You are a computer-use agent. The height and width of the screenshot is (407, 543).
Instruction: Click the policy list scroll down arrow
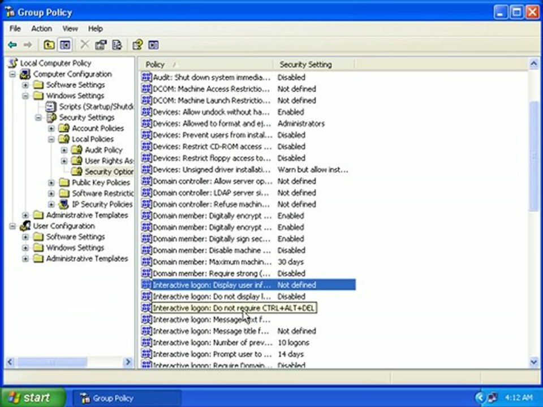(533, 362)
